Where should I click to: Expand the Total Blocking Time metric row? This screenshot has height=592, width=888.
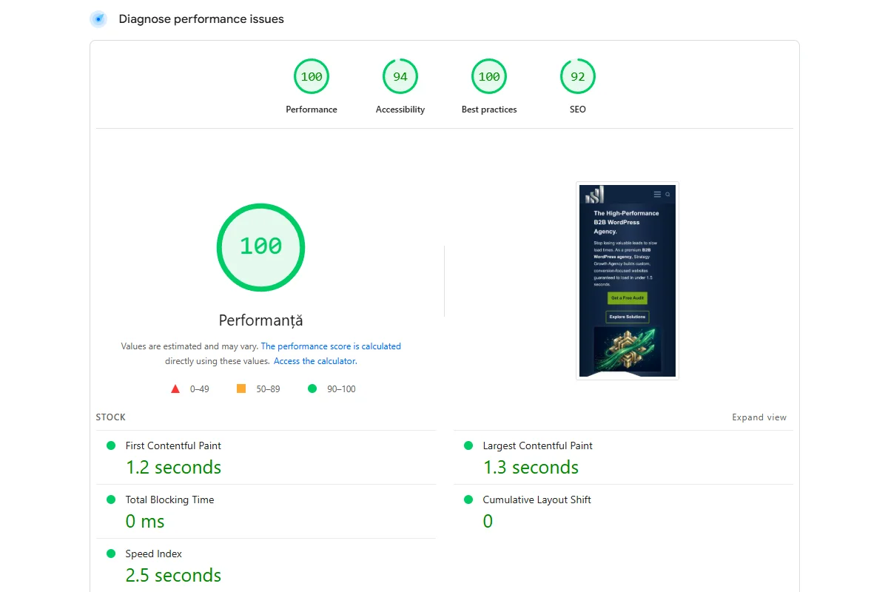(x=266, y=511)
